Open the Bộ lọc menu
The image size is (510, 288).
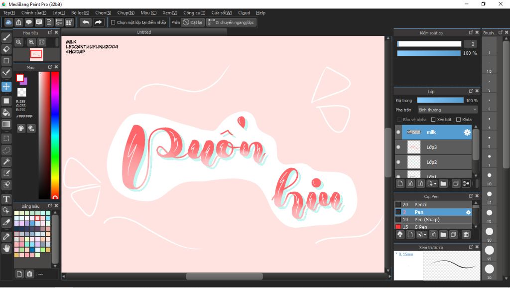(80, 12)
